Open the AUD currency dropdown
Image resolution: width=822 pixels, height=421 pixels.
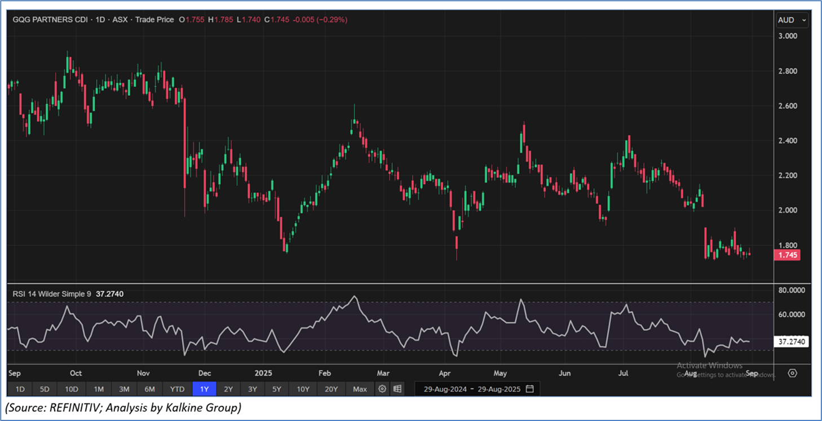tap(792, 20)
